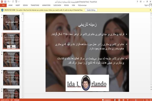Select slide 1 thumbnail
152x101 pixels.
tap(11, 23)
